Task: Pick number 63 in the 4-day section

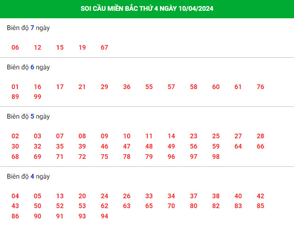Action: point(127,206)
